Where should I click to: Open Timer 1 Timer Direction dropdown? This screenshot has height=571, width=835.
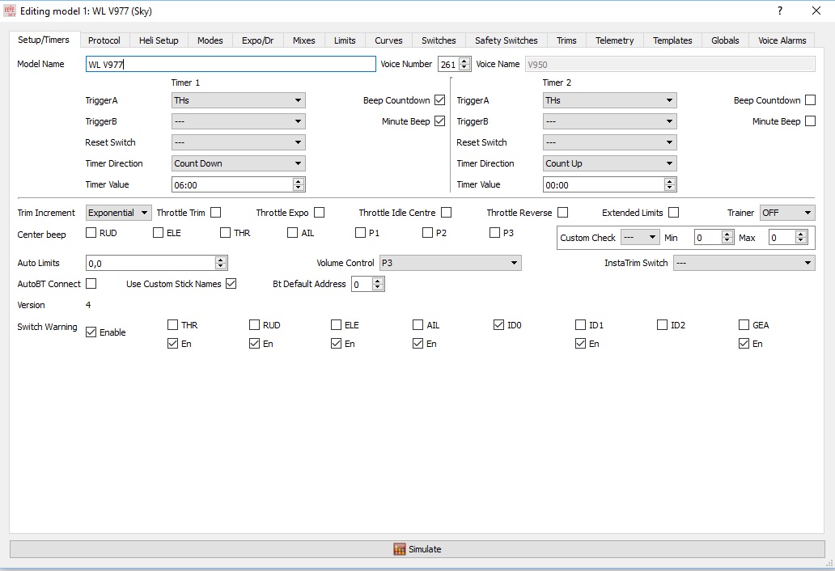click(238, 163)
